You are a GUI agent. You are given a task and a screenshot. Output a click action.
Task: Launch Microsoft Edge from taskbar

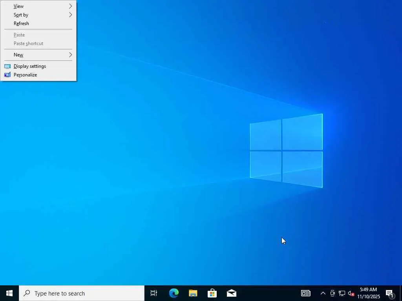174,293
